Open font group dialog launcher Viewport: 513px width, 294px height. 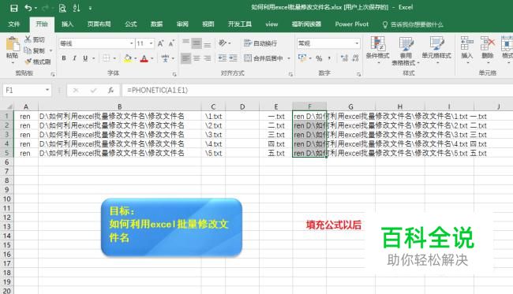tap(174, 75)
